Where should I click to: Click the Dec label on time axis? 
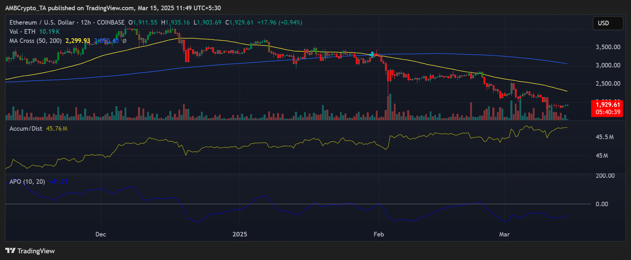click(x=101, y=234)
